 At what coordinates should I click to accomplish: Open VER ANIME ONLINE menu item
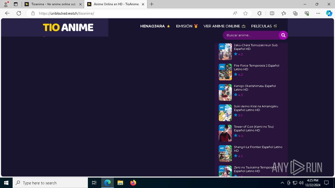(x=225, y=26)
